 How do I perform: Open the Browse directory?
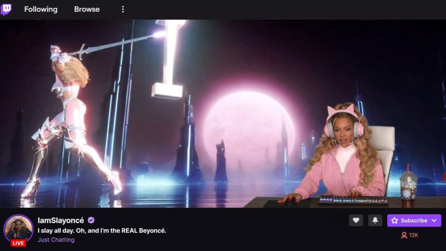86,9
